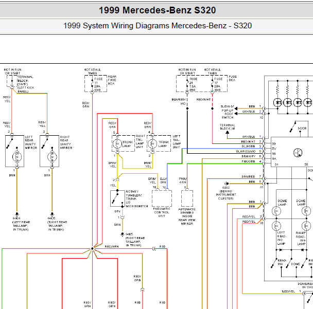Click the "PNK/GRN" label above the dimming mirror

pyautogui.click(x=183, y=180)
